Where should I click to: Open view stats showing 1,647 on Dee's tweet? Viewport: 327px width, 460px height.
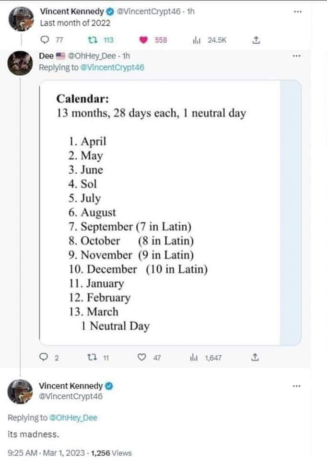click(x=196, y=357)
